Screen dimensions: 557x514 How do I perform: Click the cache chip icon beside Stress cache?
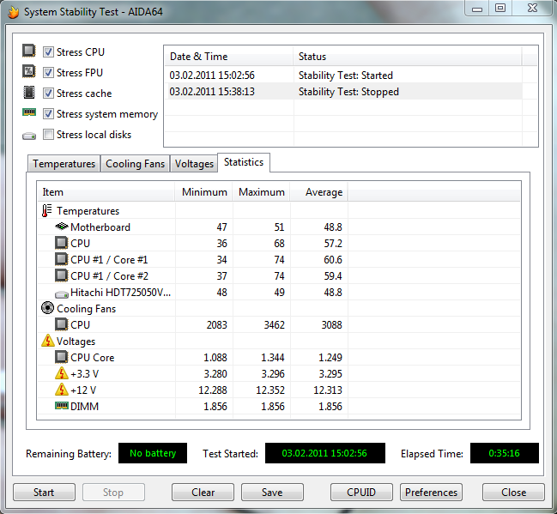(x=29, y=93)
